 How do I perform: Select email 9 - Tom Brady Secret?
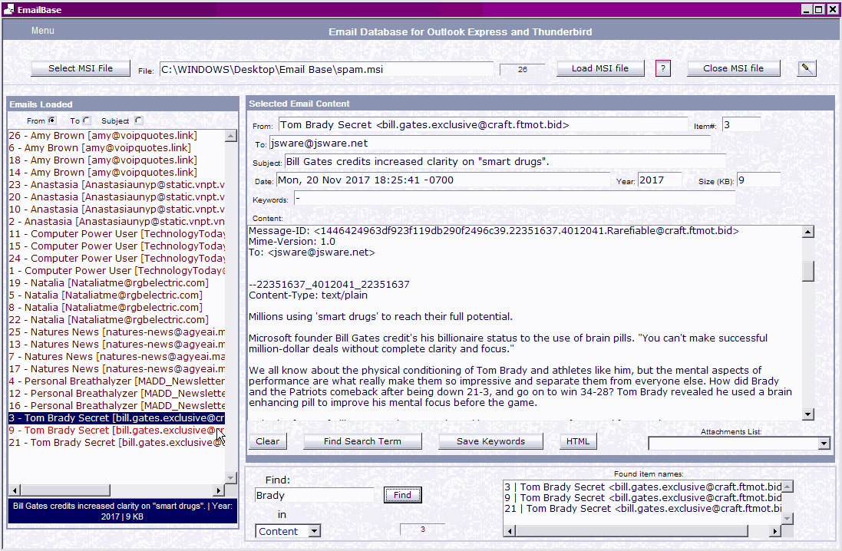click(x=117, y=431)
